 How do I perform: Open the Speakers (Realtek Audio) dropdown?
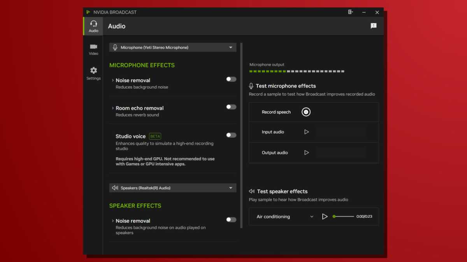tap(172, 187)
